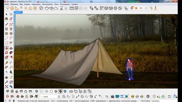Click the Zoom Extents tool
Viewport: 182px width, 102px height.
click(7, 86)
